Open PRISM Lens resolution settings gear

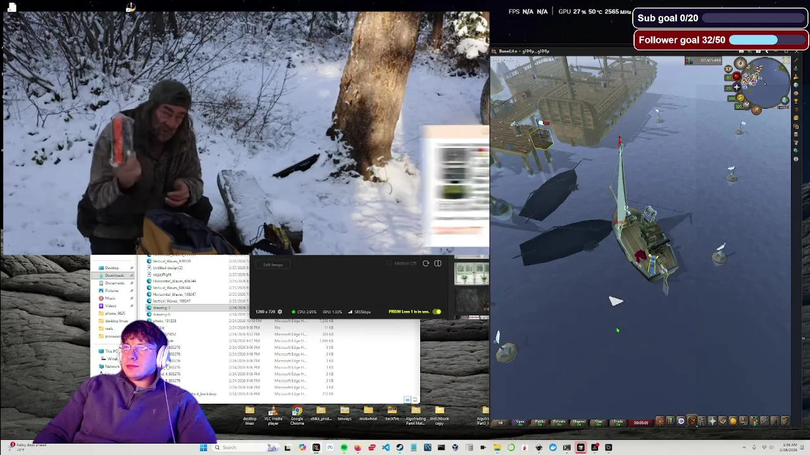coord(280,312)
